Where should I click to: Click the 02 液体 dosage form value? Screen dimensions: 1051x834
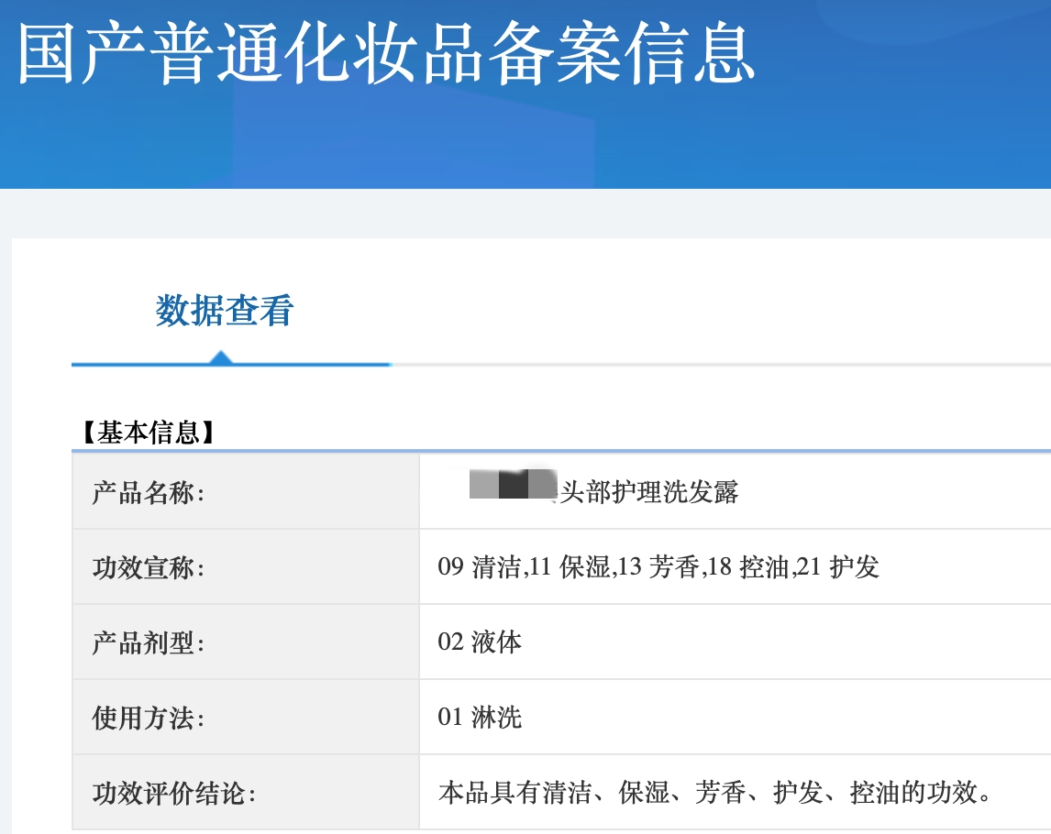(x=480, y=642)
